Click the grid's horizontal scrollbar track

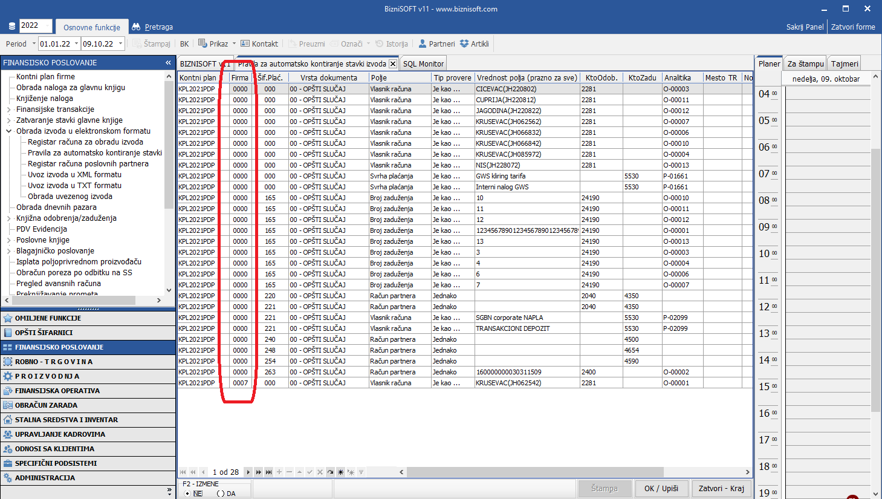click(x=574, y=472)
